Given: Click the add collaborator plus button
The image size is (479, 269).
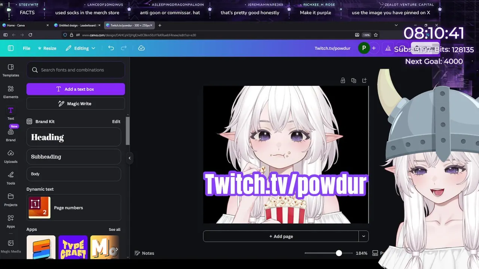Looking at the screenshot, I should tap(373, 48).
